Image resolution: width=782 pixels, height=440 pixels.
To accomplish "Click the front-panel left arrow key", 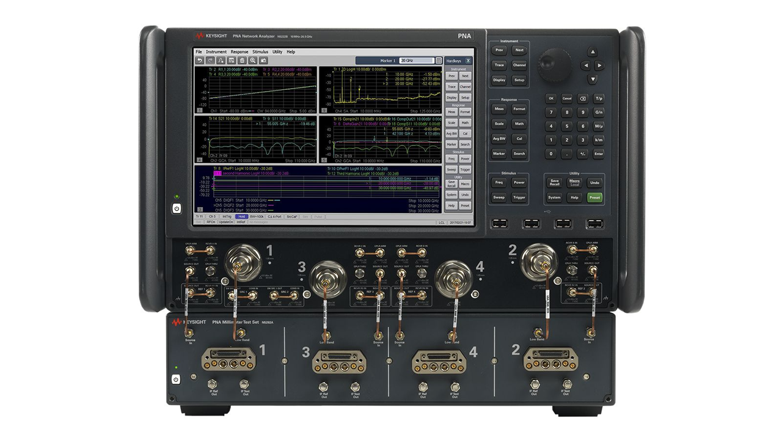I will [x=585, y=65].
